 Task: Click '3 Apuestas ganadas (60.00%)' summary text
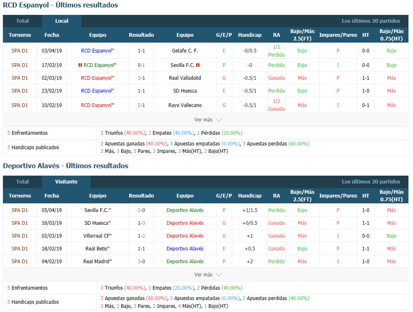(x=134, y=299)
